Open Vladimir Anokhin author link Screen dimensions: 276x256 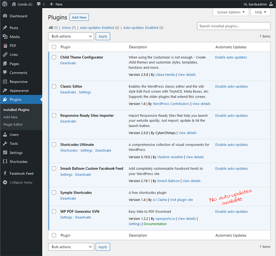(x=170, y=157)
